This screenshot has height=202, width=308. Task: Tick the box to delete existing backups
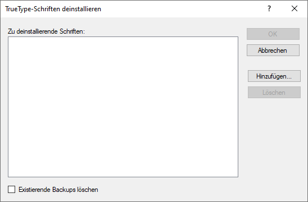coord(11,190)
